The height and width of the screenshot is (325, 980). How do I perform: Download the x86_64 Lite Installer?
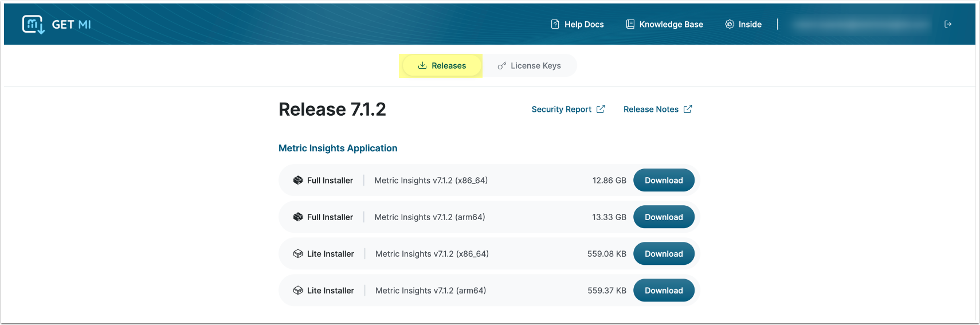(664, 253)
